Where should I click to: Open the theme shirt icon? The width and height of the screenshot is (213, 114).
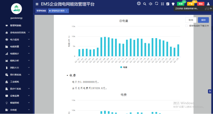(173, 4)
